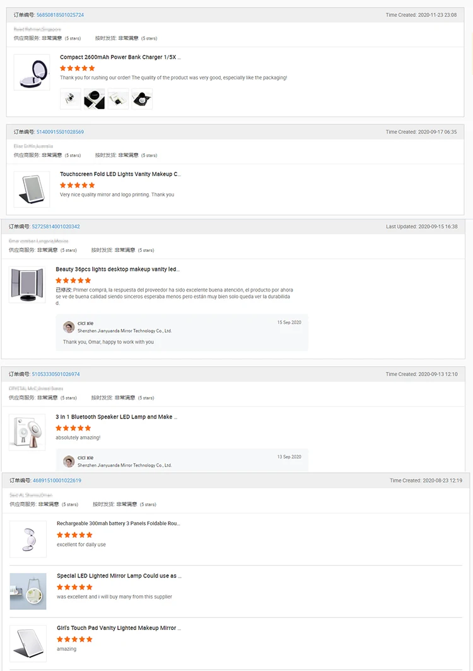Image resolution: width=473 pixels, height=671 pixels.
Task: Open order number 46891510001022619
Action: tap(57, 480)
